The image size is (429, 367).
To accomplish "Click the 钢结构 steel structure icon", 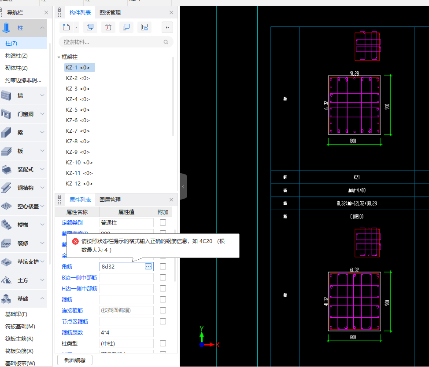I will [6, 188].
